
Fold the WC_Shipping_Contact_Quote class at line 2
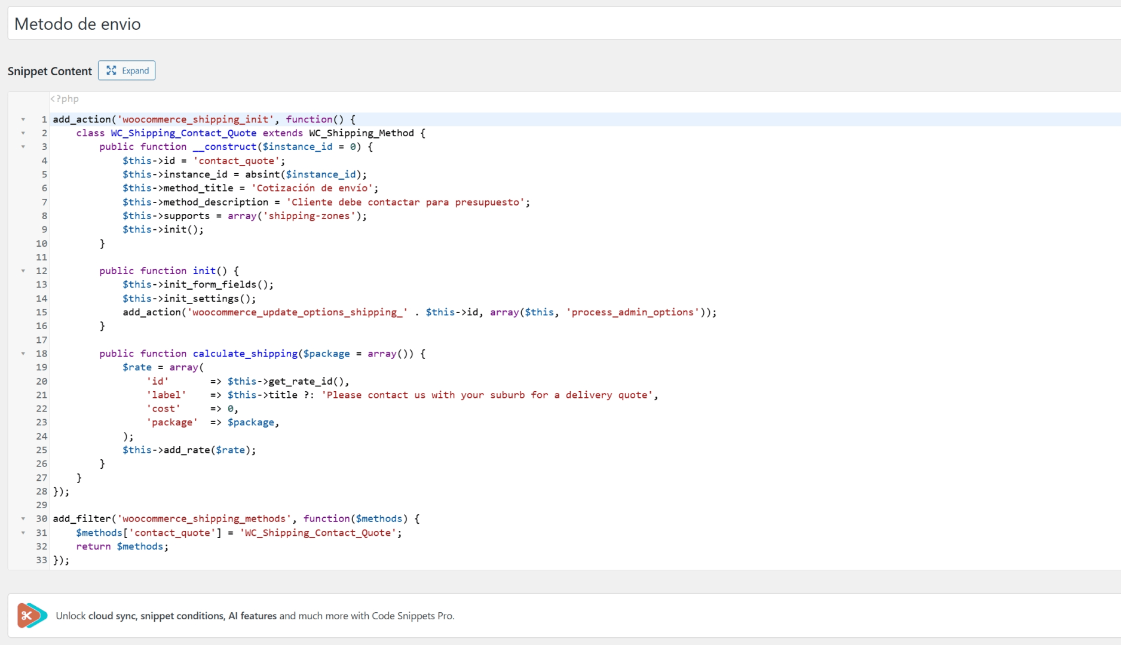click(x=23, y=133)
